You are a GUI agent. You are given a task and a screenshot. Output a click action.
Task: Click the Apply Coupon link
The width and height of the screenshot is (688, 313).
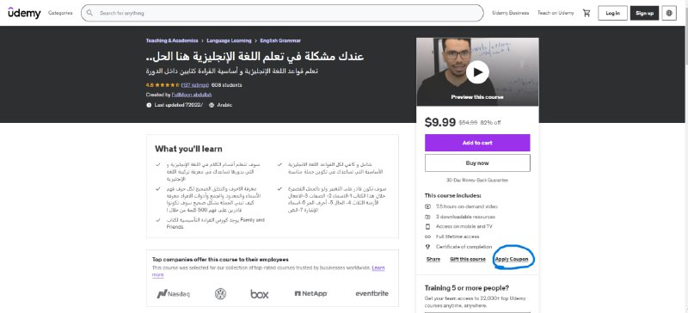(x=512, y=259)
